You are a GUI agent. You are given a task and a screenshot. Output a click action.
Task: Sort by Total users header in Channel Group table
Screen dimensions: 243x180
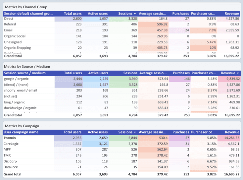click(73, 14)
